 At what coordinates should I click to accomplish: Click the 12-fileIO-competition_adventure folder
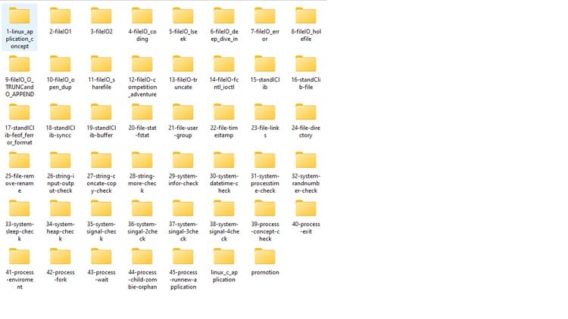tap(142, 64)
